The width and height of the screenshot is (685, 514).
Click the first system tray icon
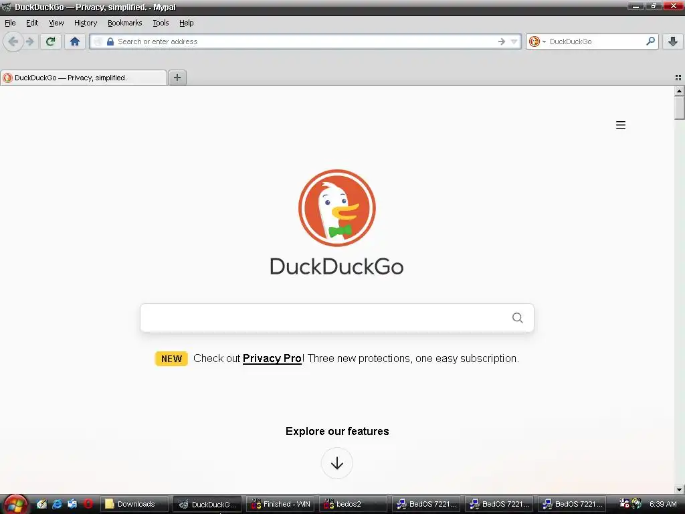tap(624, 503)
